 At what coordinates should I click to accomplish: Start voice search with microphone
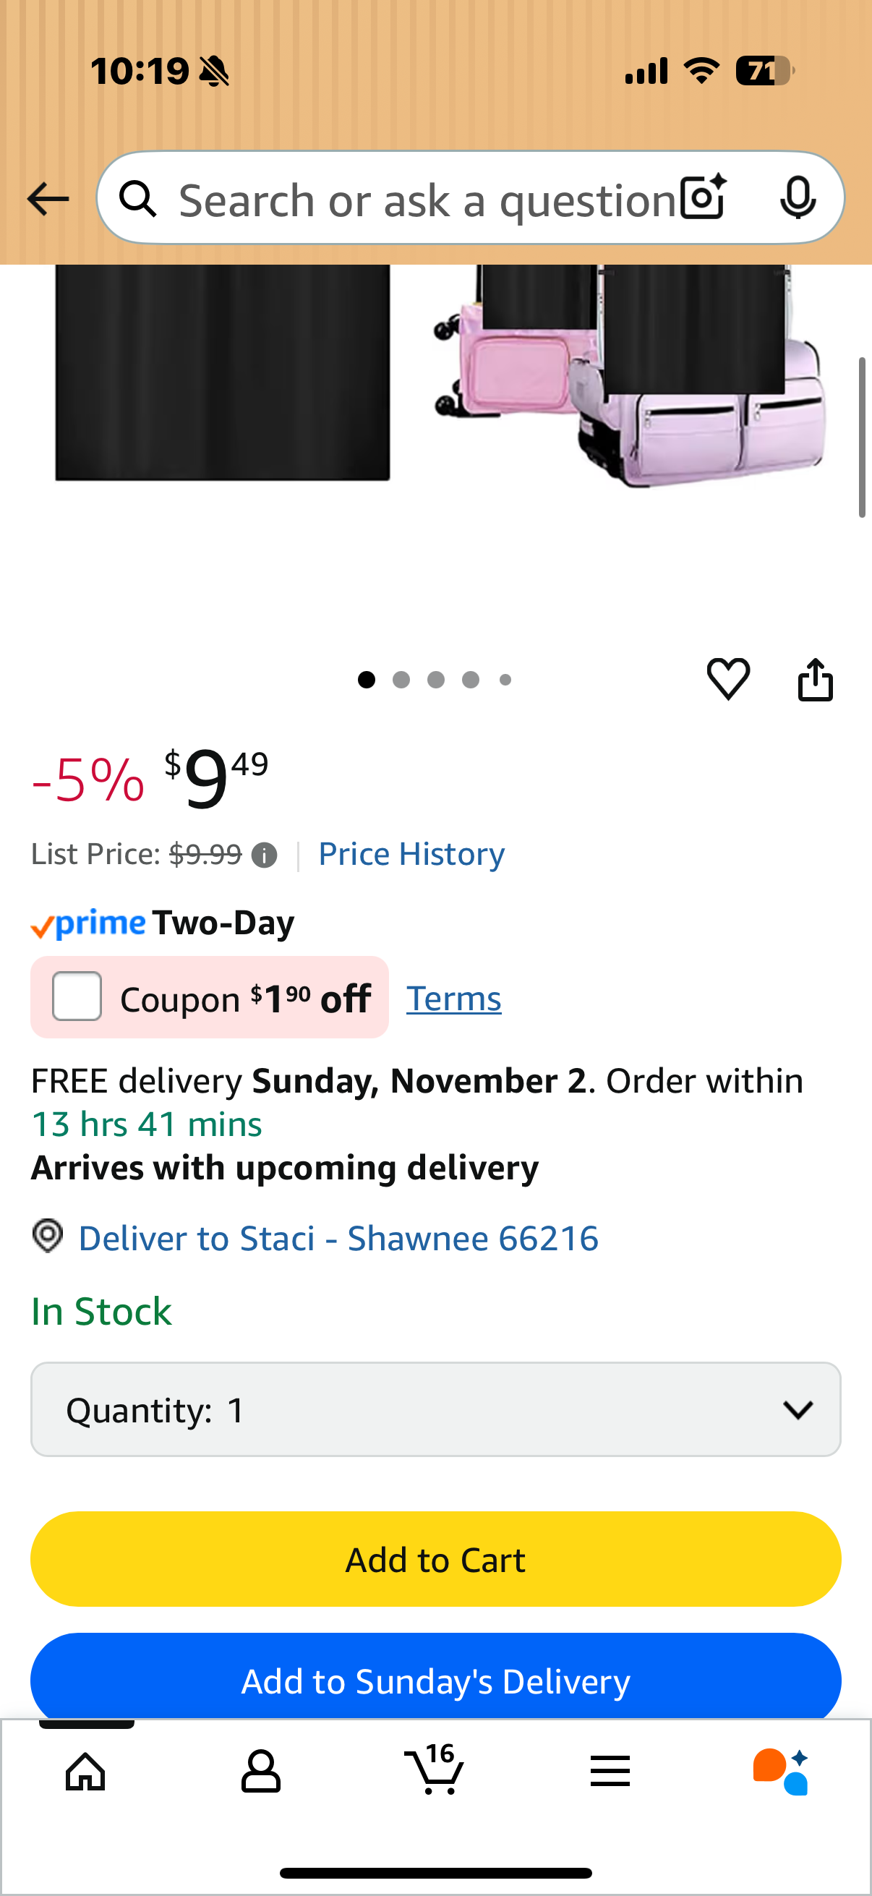(x=798, y=198)
